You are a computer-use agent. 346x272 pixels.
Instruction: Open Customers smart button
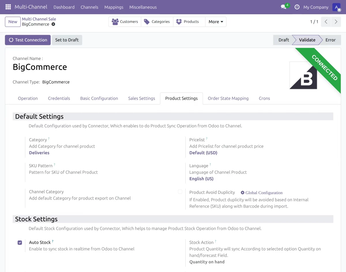click(125, 22)
